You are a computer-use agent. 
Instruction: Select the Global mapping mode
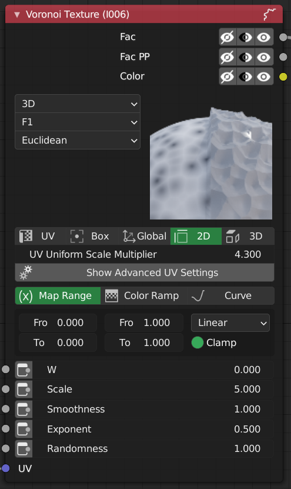(145, 236)
